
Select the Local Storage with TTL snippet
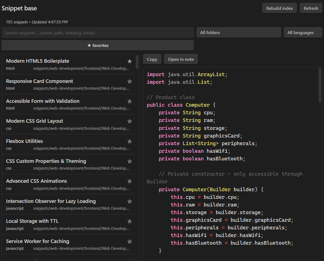(69, 224)
